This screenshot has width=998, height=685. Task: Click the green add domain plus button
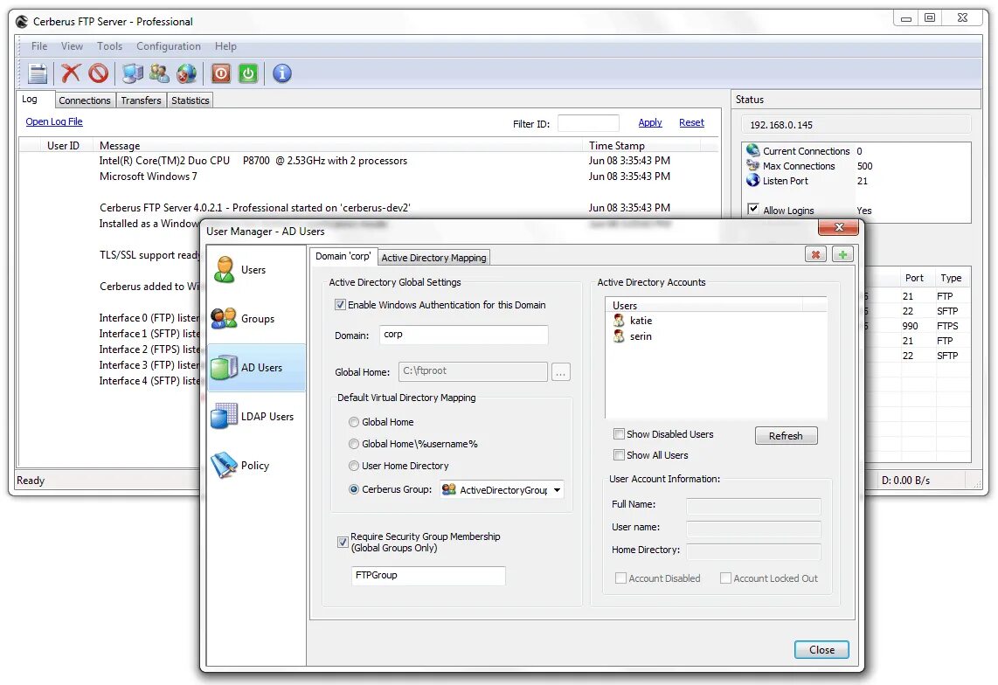coord(842,254)
